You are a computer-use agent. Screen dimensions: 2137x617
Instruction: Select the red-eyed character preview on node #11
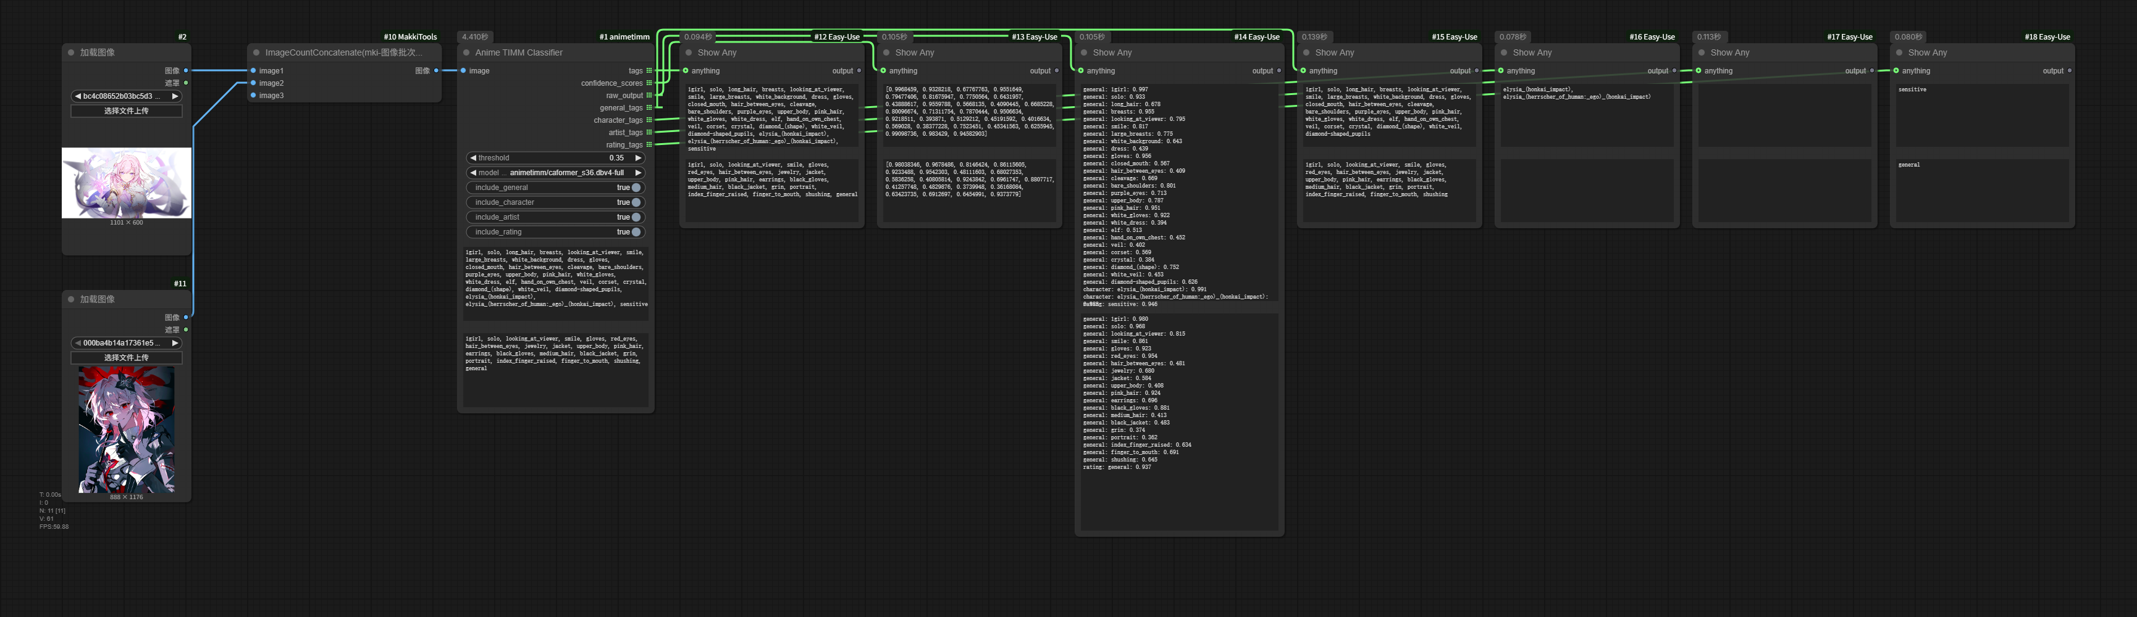126,430
